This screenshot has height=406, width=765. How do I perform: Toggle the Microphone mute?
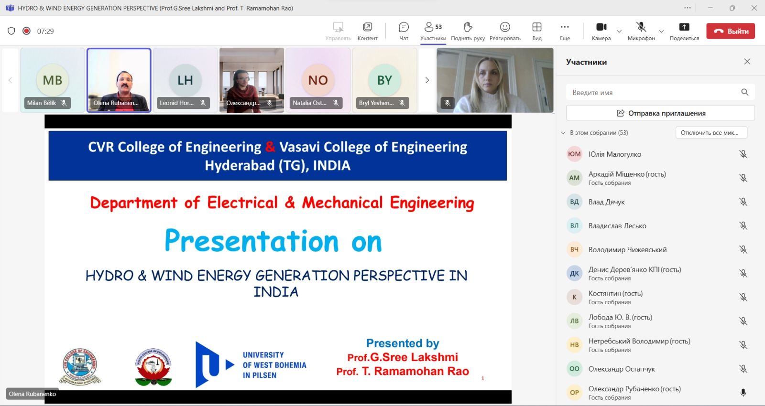point(641,31)
